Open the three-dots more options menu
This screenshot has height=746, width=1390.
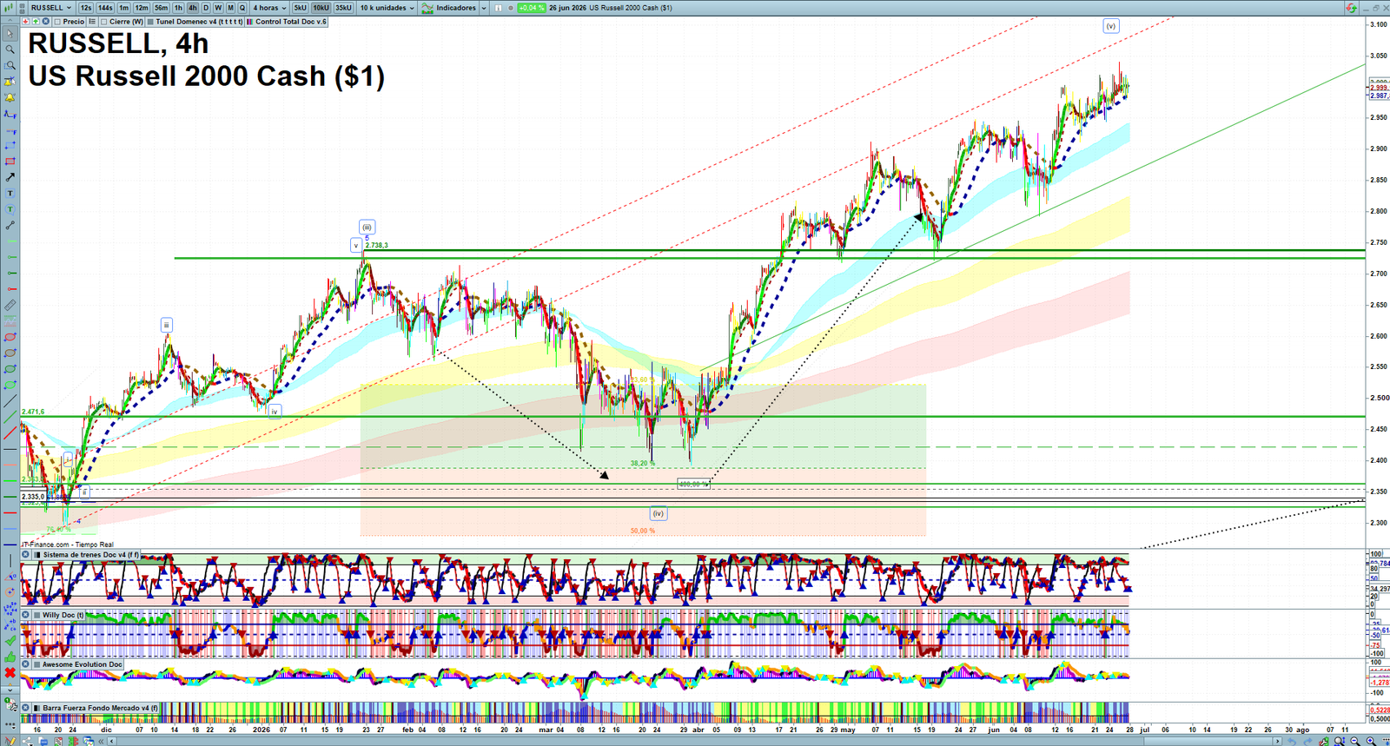coord(10,728)
